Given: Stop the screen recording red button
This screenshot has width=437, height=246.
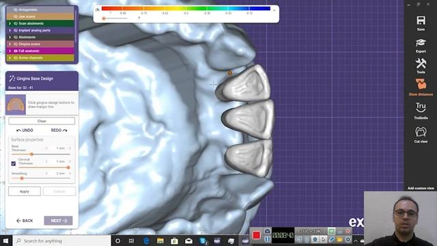Looking at the screenshot, I should click(257, 235).
